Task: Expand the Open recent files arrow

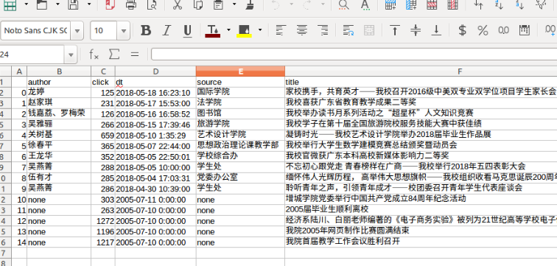Action: [57, 4]
